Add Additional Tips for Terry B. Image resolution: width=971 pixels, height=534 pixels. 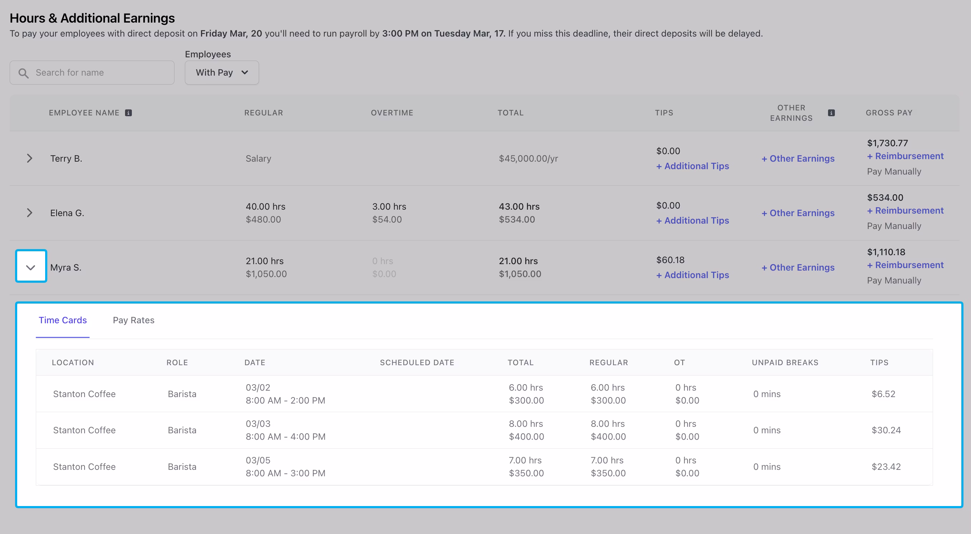(693, 166)
